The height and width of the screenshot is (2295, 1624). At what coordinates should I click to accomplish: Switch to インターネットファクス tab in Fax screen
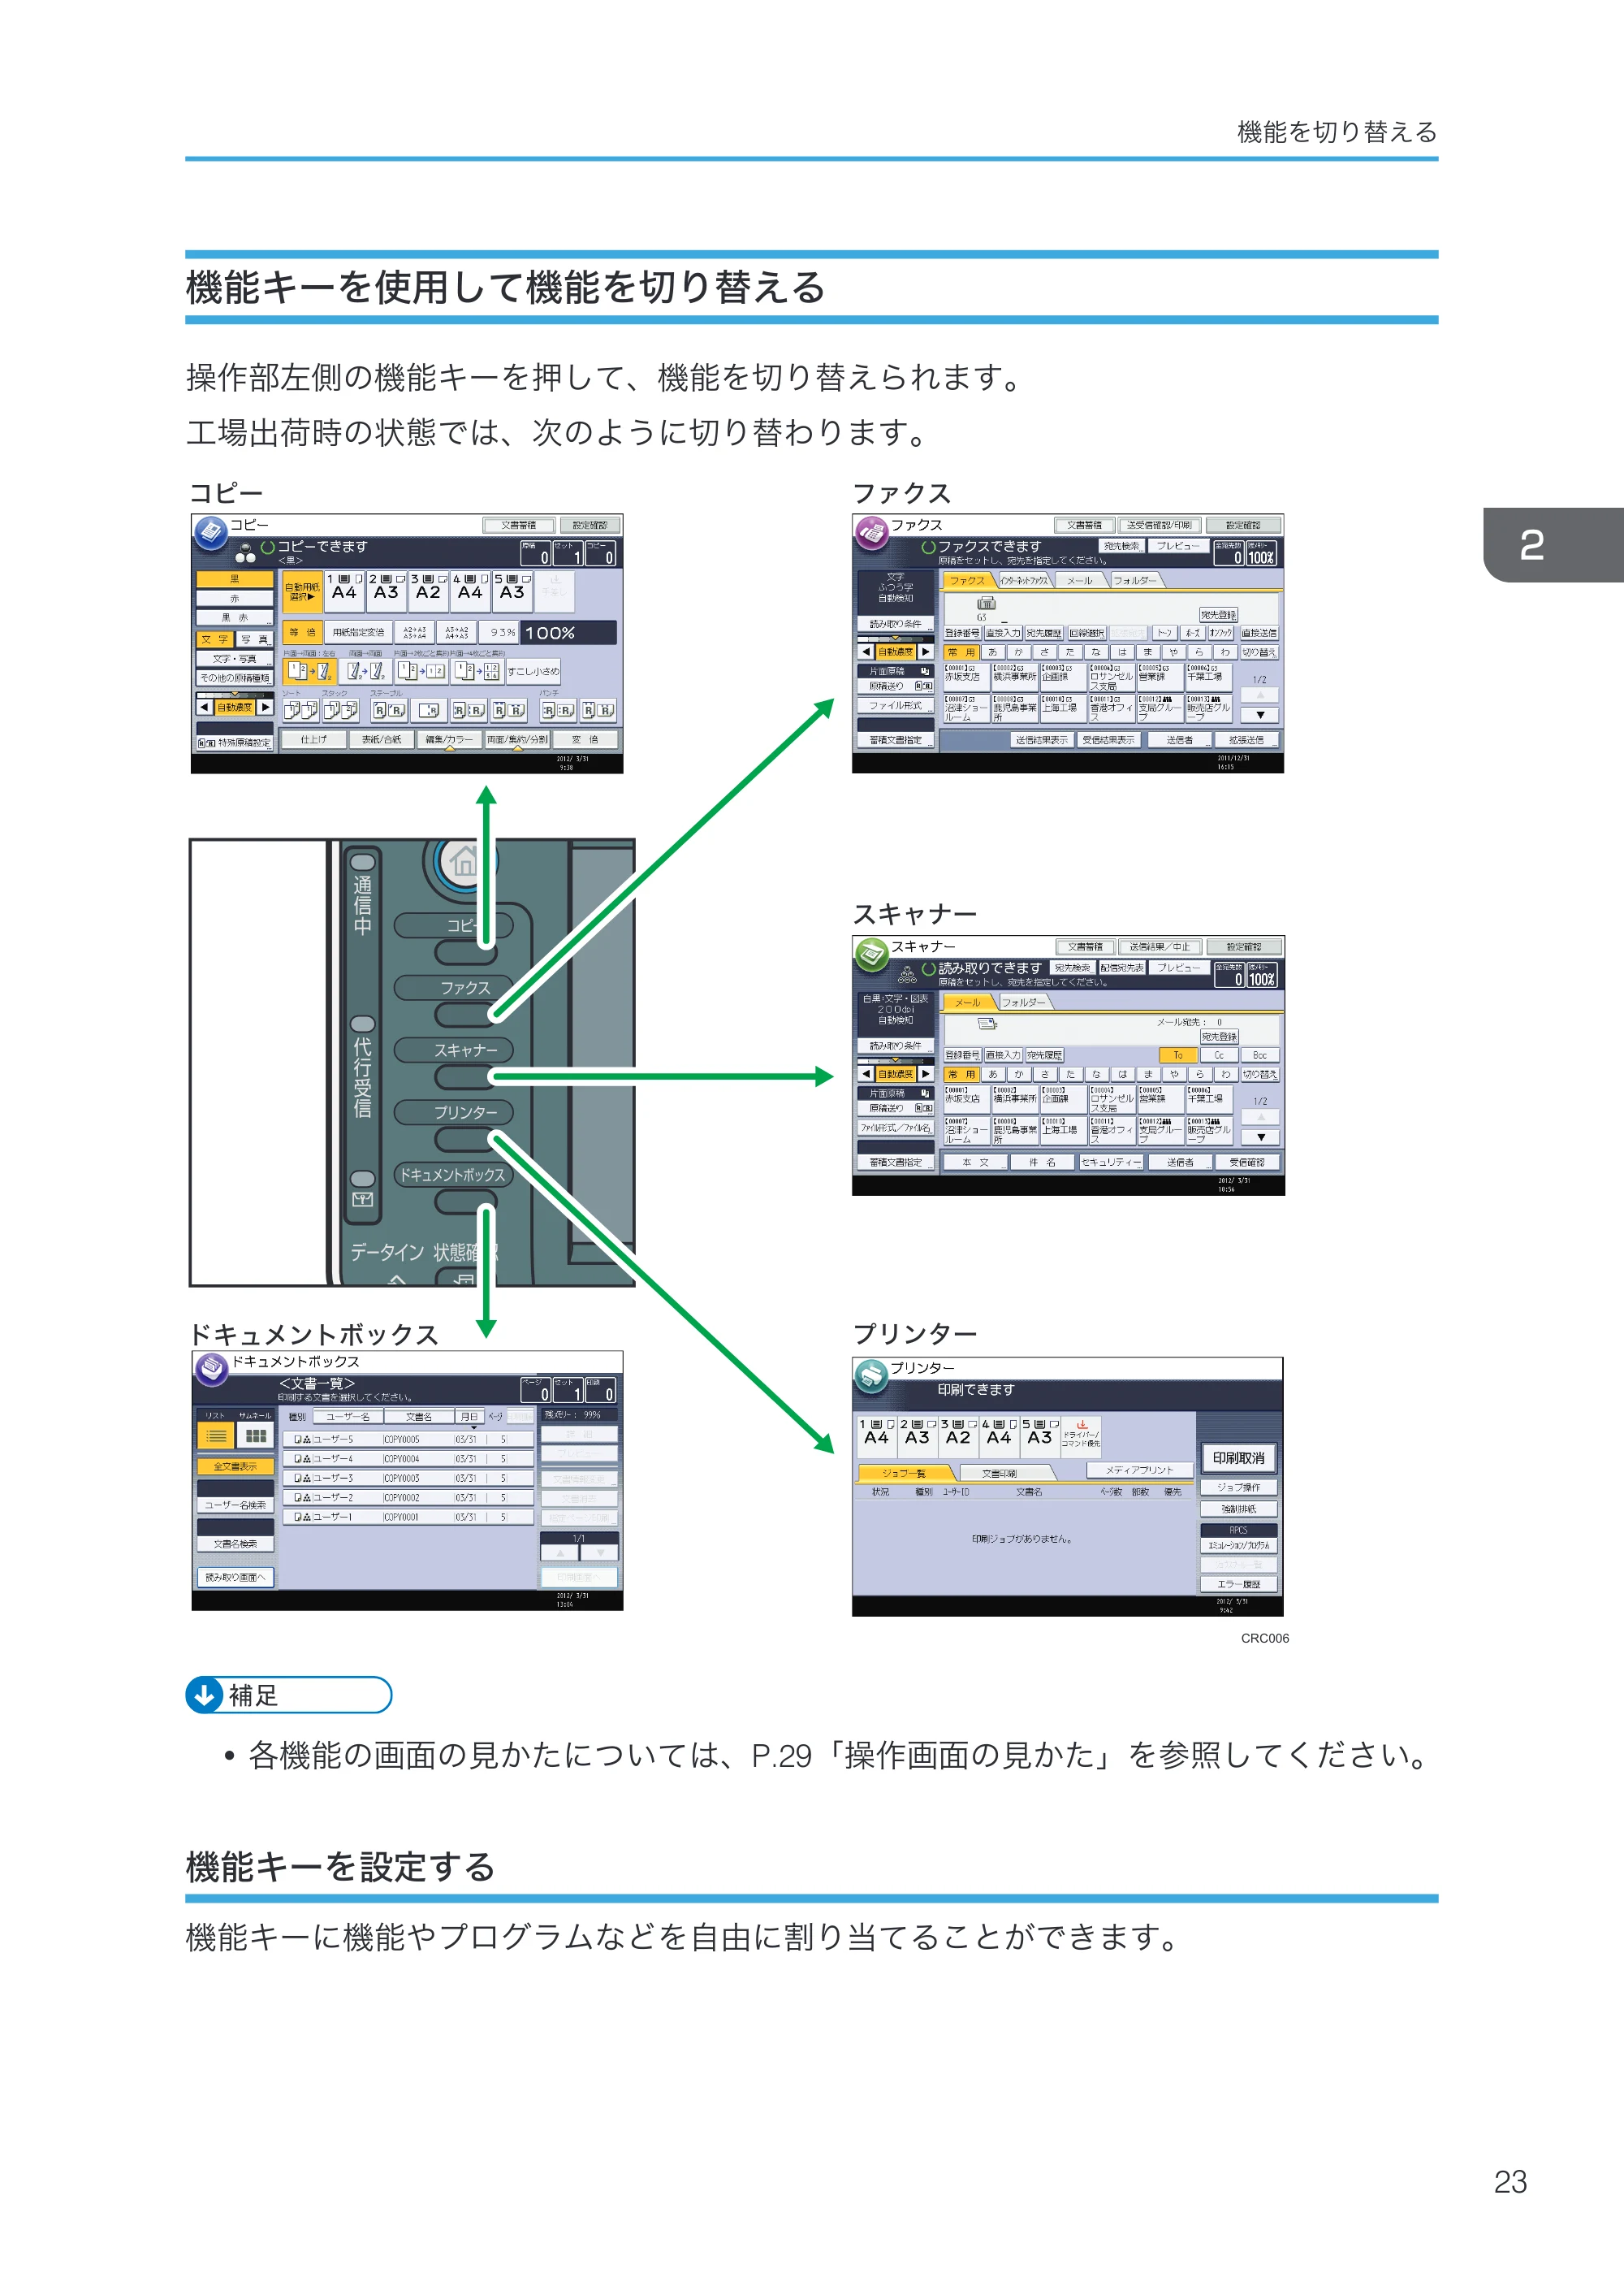(1025, 580)
